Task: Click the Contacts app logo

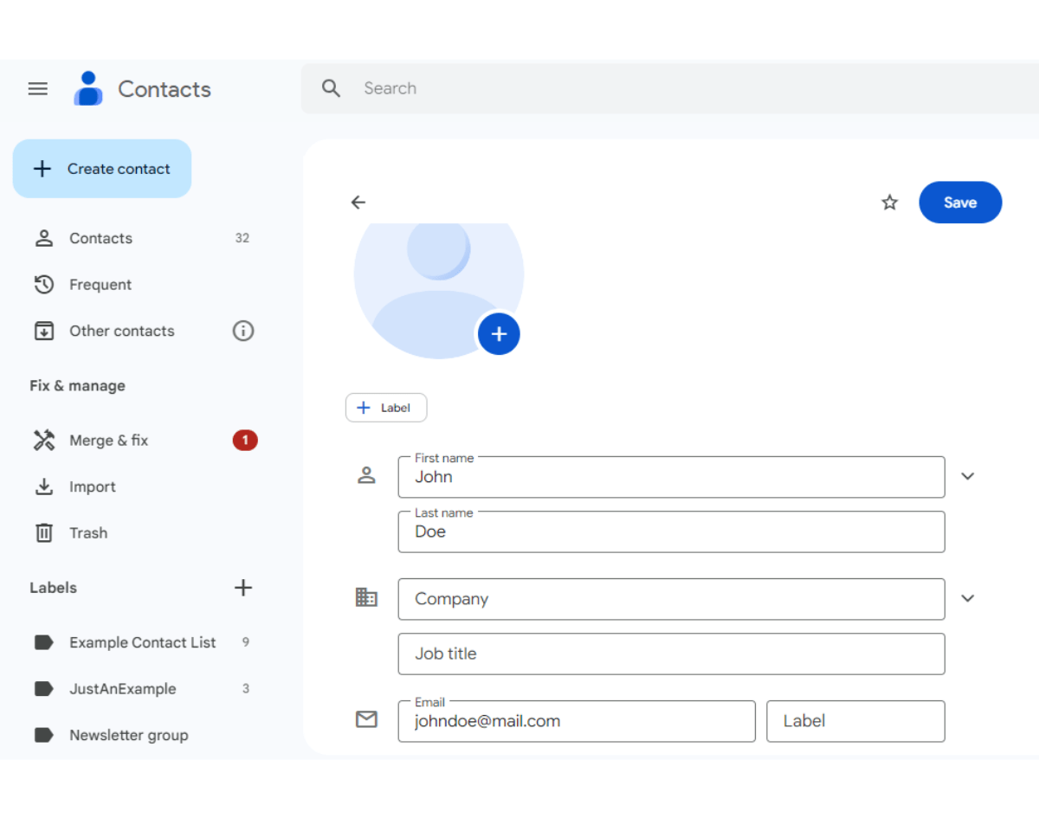Action: (x=88, y=88)
